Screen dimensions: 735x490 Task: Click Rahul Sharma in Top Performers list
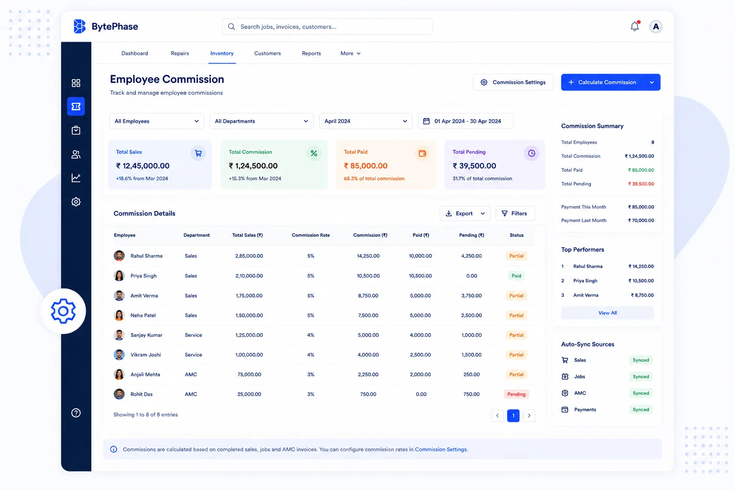(588, 267)
